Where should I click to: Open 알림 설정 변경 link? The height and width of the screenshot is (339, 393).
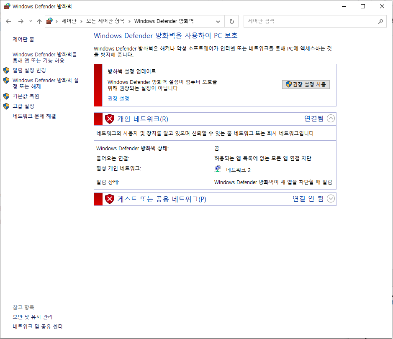click(29, 70)
